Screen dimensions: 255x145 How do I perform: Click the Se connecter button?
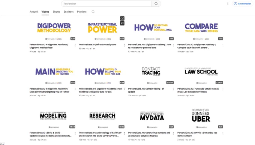pyautogui.click(x=243, y=4)
